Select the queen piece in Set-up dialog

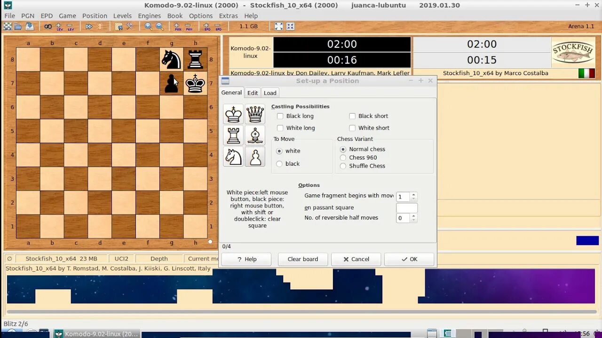tap(255, 114)
